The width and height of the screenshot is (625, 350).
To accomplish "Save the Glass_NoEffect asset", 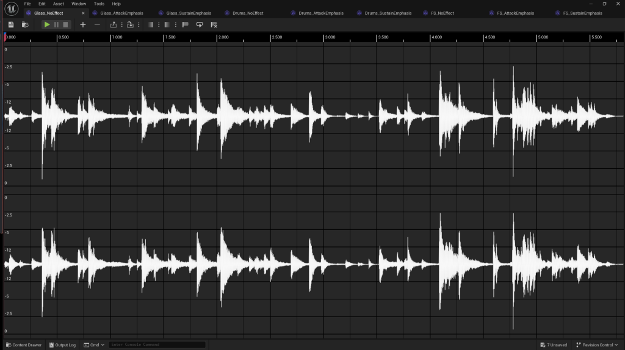I will [x=11, y=24].
